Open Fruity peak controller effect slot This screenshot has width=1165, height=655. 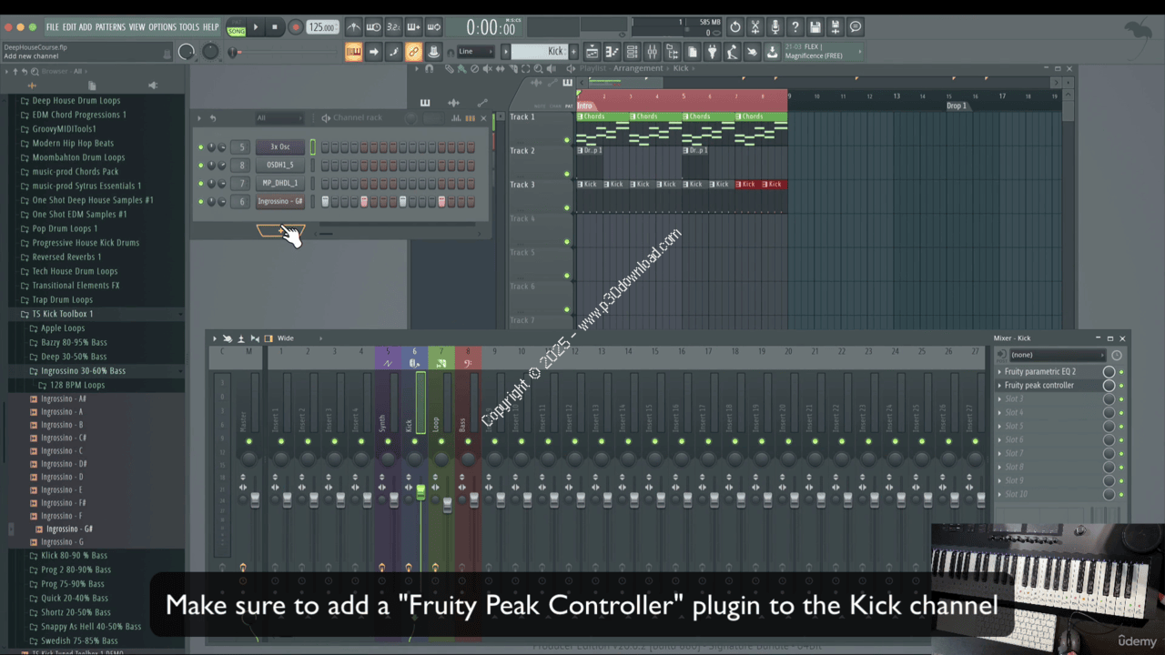pyautogui.click(x=1038, y=385)
